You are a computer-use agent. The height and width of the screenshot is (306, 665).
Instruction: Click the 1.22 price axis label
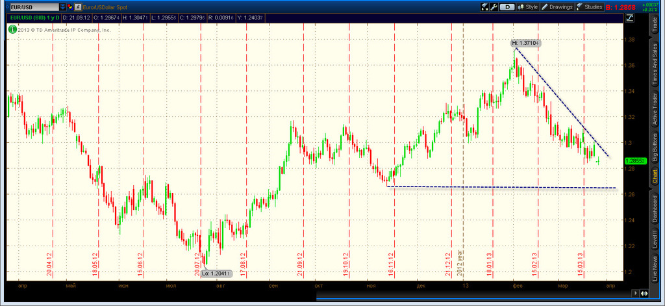pos(629,246)
